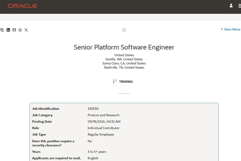Share job on X
This screenshot has height=161, width=241.
pyautogui.click(x=26, y=30)
